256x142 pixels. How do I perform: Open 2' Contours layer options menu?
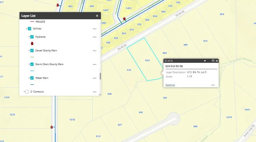[x=94, y=92]
